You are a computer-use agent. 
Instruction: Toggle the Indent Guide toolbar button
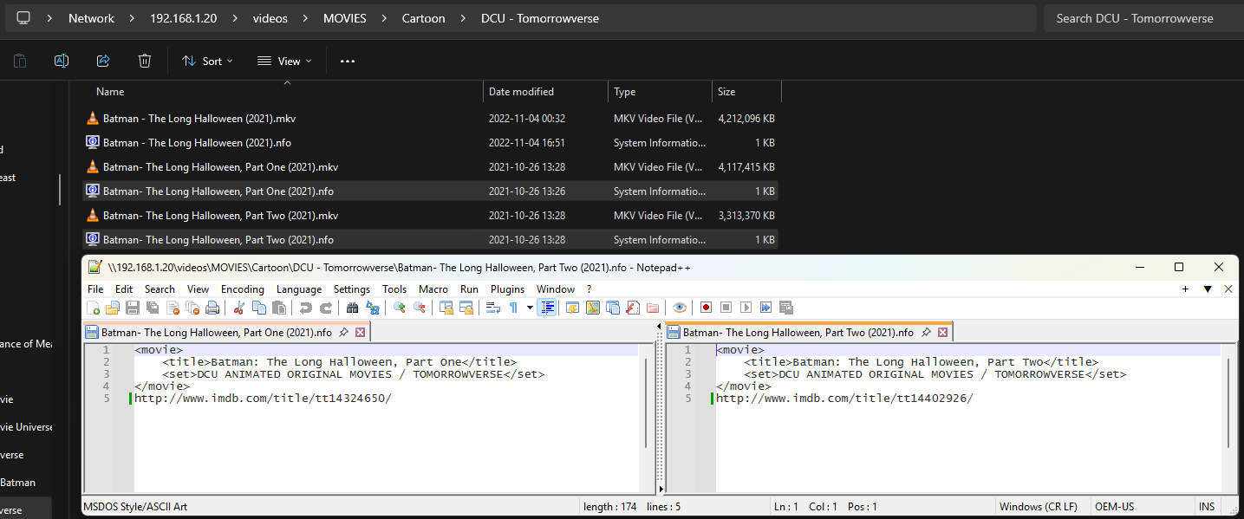[547, 308]
